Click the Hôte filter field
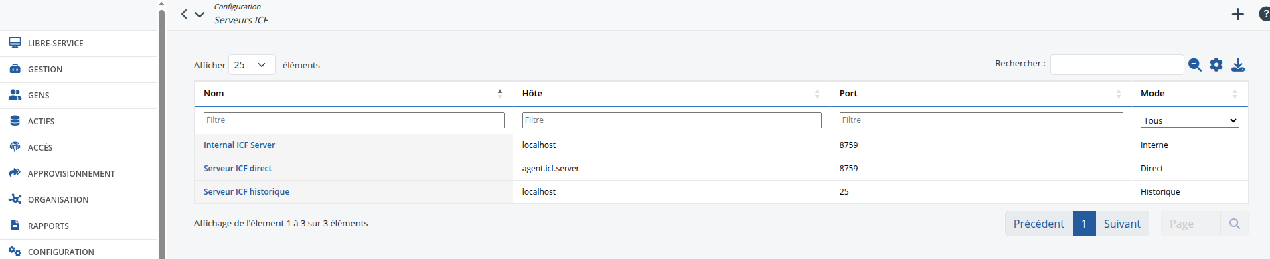Image resolution: width=1270 pixels, height=259 pixels. 671,120
